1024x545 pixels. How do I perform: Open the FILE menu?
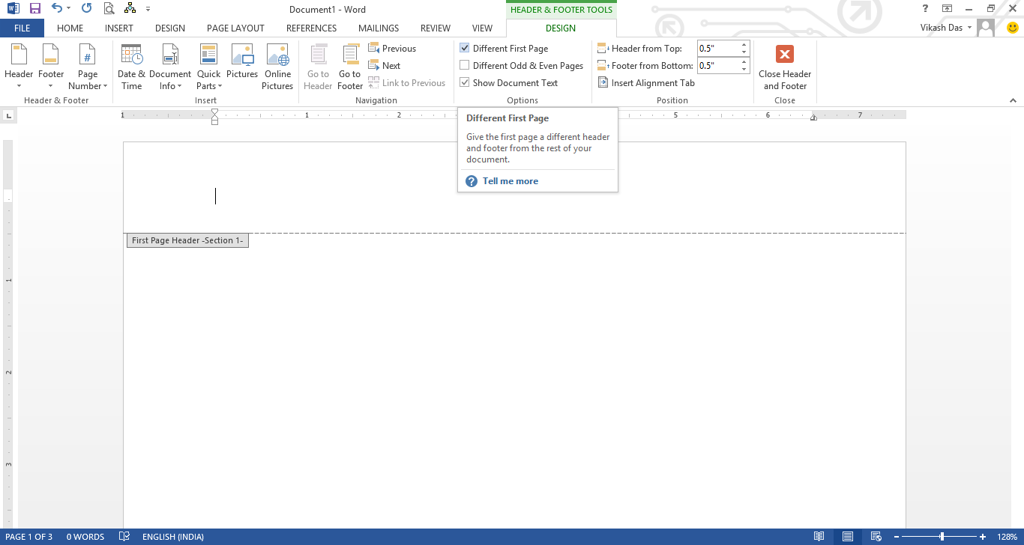point(22,28)
